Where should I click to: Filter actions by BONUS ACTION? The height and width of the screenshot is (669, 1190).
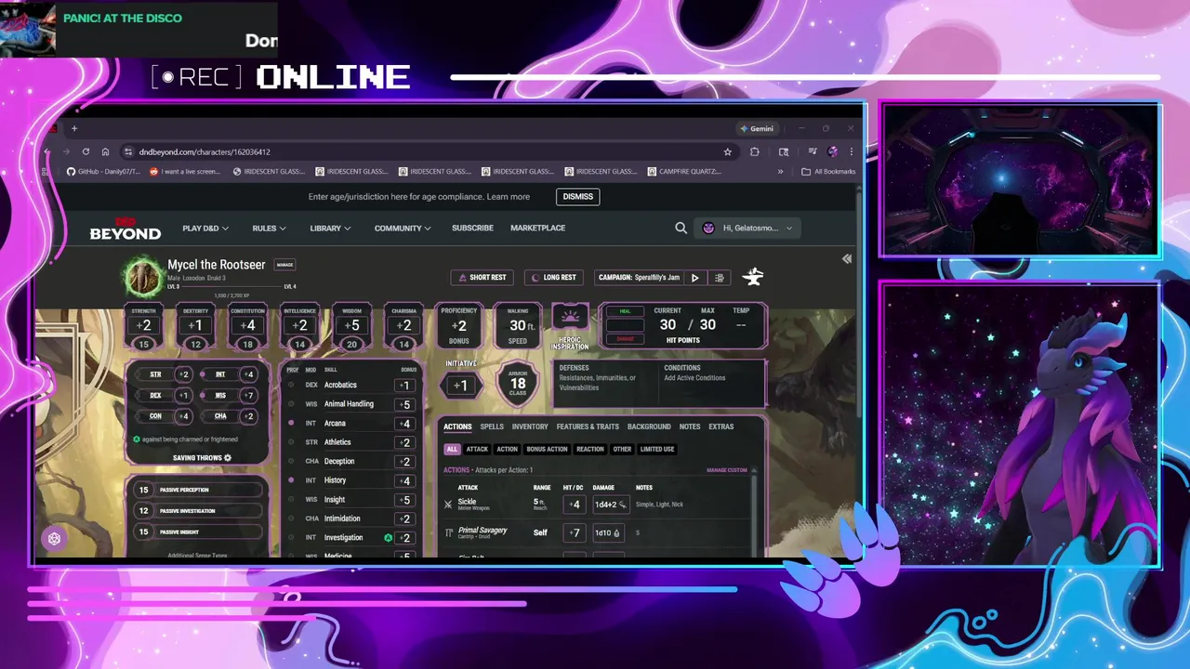pyautogui.click(x=547, y=449)
